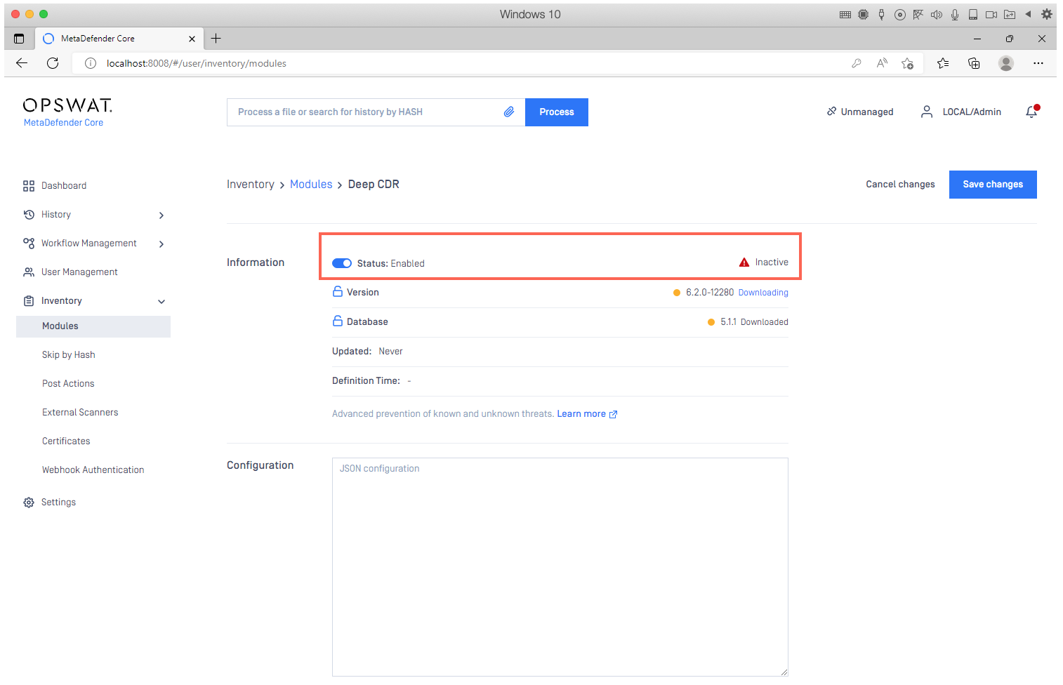Close the MetaDefender Core tab
This screenshot has width=1063, height=685.
pyautogui.click(x=192, y=39)
